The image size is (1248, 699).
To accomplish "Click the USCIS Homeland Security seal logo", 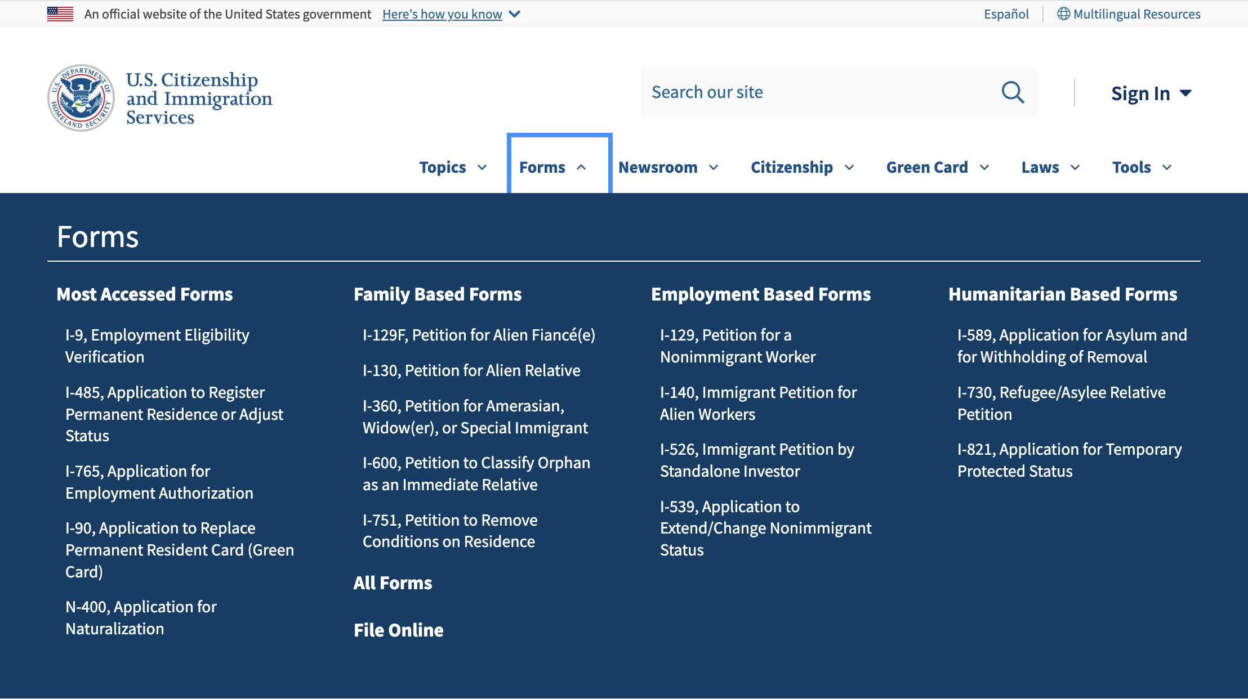I will 81,98.
